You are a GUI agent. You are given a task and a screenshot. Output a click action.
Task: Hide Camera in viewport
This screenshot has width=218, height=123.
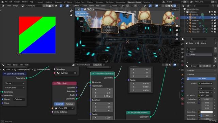(x=212, y=15)
